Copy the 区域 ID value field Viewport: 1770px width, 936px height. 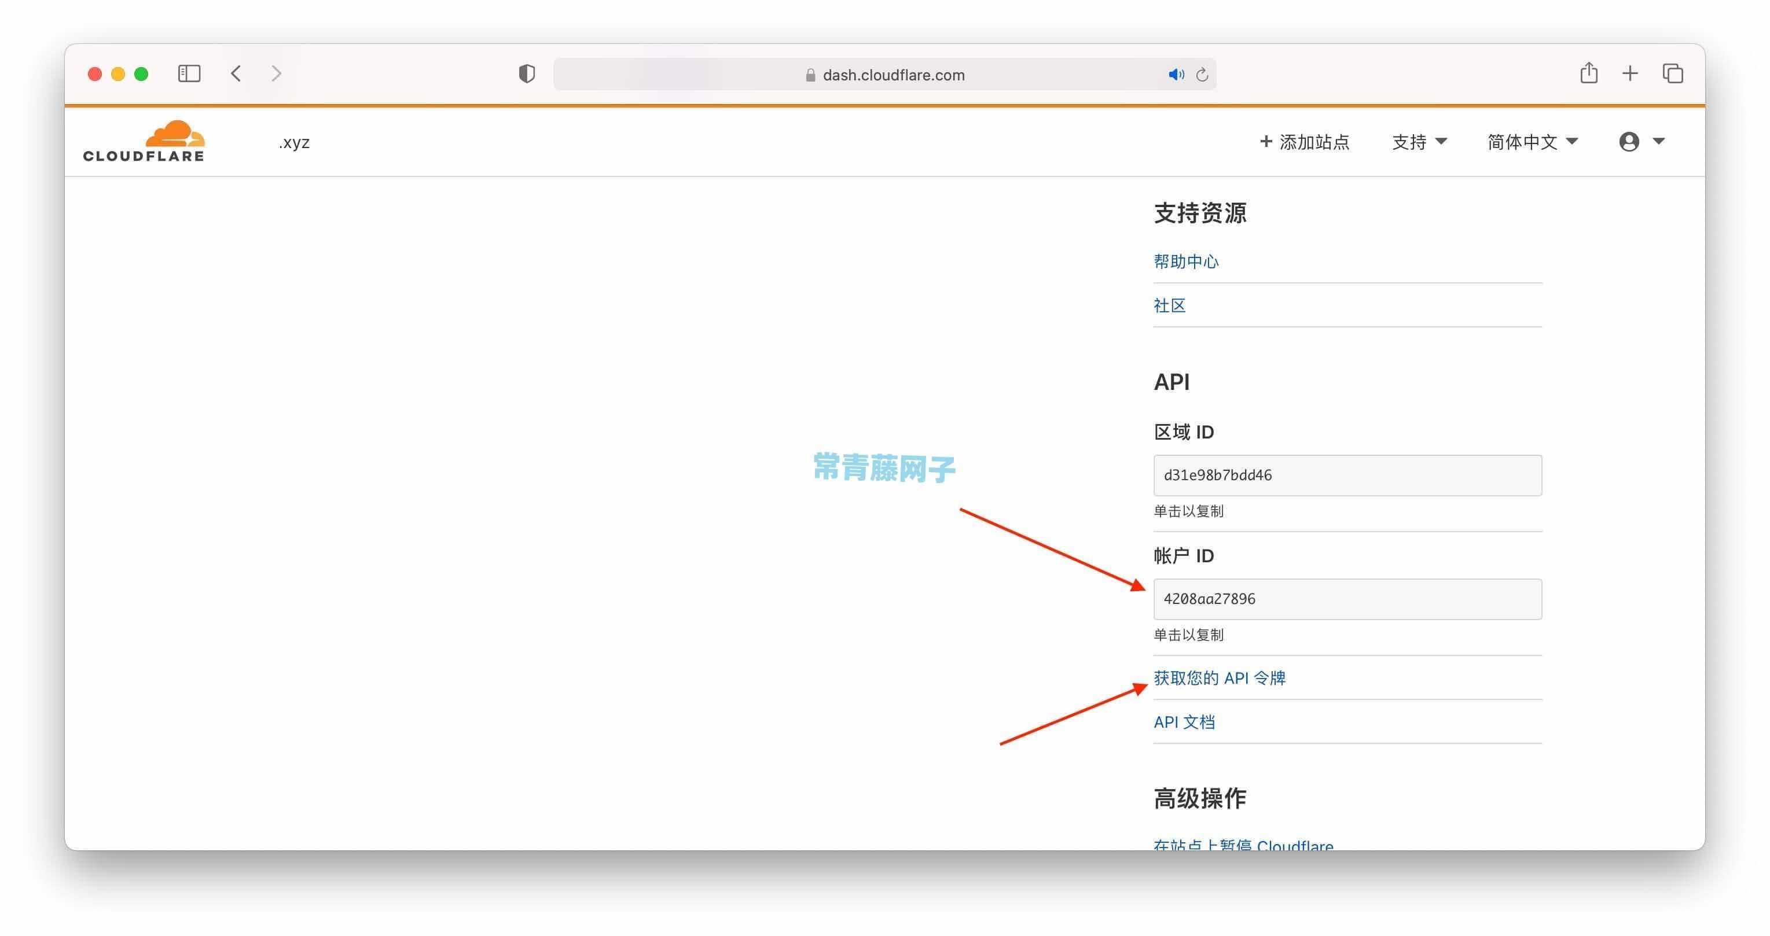[1347, 475]
